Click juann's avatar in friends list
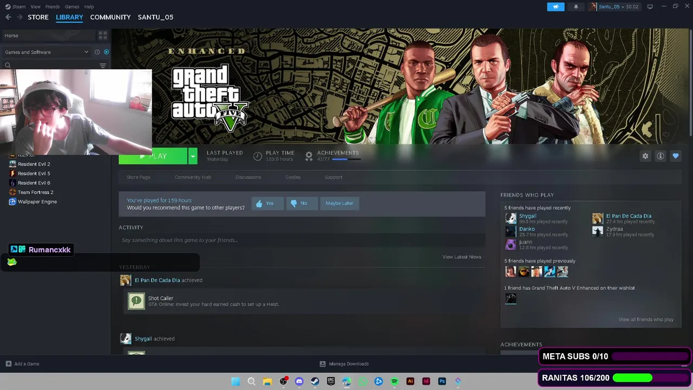693x390 pixels. tap(511, 244)
